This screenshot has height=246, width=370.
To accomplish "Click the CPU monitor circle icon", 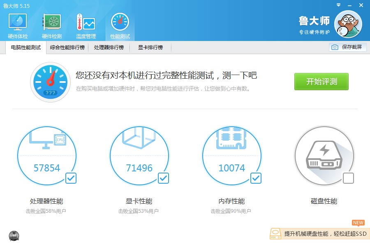I will (x=47, y=156).
